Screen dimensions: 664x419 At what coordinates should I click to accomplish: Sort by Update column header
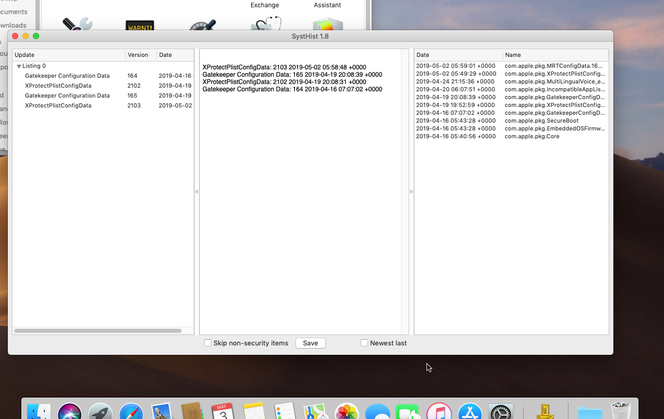tap(69, 55)
